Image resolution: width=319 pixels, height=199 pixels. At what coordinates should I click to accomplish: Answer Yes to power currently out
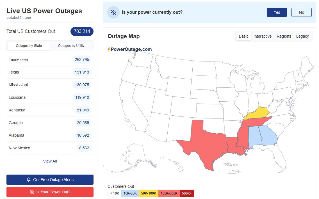pyautogui.click(x=277, y=12)
